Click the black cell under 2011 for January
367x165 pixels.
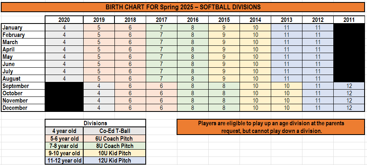(349, 28)
